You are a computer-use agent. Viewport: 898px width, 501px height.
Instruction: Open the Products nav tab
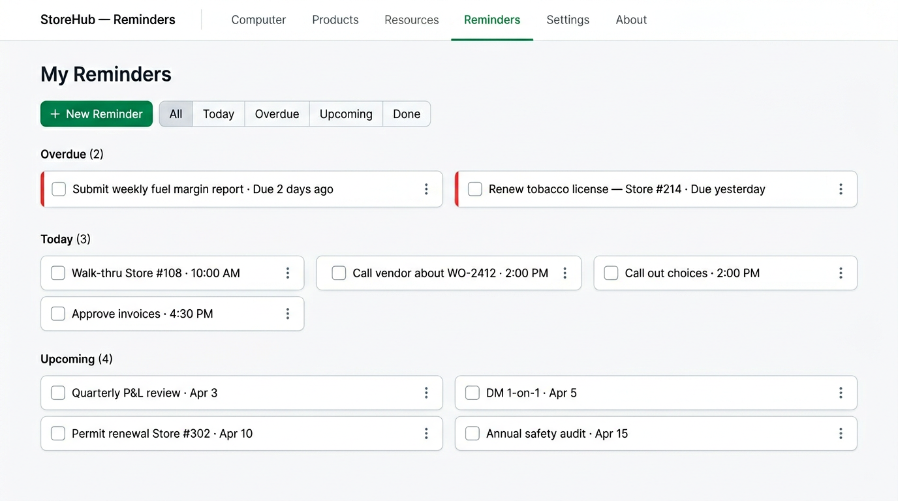coord(335,20)
